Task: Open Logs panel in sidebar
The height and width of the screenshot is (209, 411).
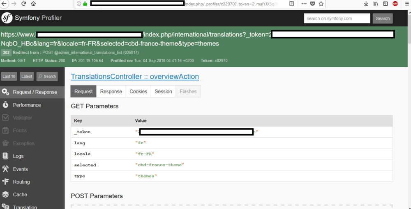Action: click(32, 156)
